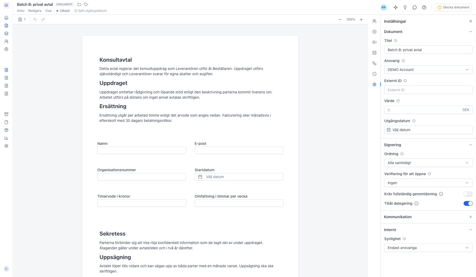Click the undo arrow in toolbar
Image resolution: width=476 pixels, height=277 pixels.
pos(35,20)
